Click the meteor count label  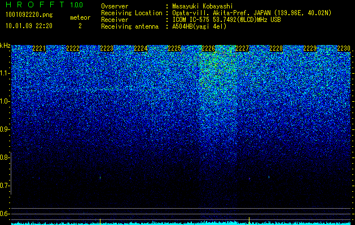pos(80,17)
